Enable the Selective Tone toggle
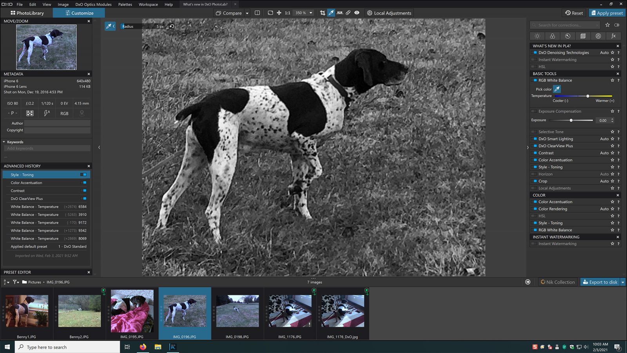 click(534, 132)
